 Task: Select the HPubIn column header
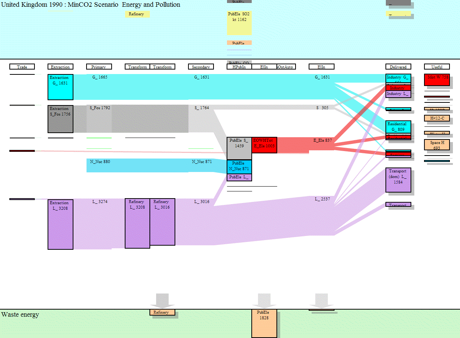[x=239, y=67]
